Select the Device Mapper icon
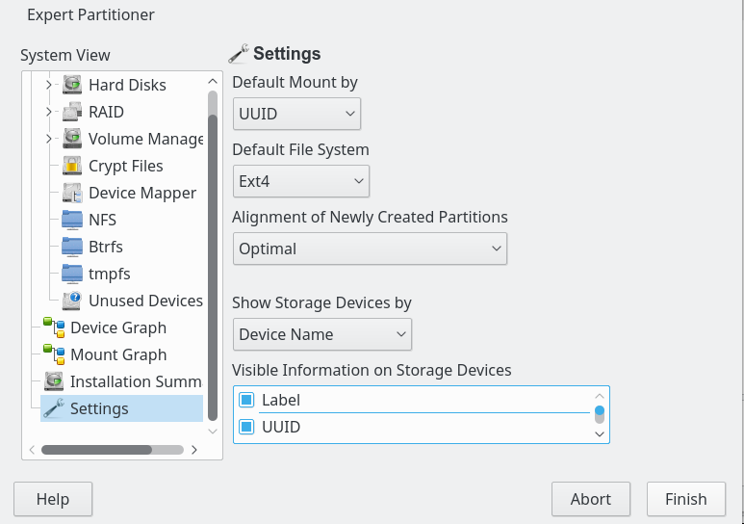 72,193
